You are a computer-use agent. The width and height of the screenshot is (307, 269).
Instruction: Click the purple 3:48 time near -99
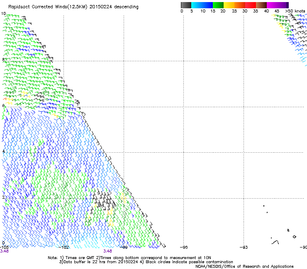(x=108, y=251)
